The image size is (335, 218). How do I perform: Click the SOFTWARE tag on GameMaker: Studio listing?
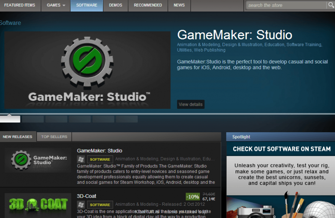[100, 159]
